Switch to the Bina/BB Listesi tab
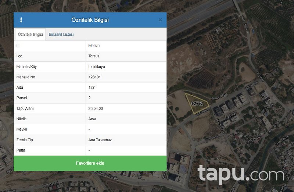Screen dimensions: 294x192 [61, 35]
